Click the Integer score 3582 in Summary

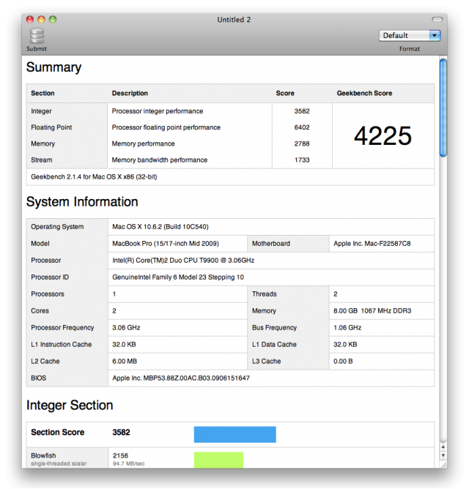pos(302,111)
